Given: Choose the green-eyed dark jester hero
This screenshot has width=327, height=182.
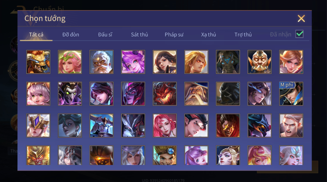Looking at the screenshot, I should [x=70, y=94].
